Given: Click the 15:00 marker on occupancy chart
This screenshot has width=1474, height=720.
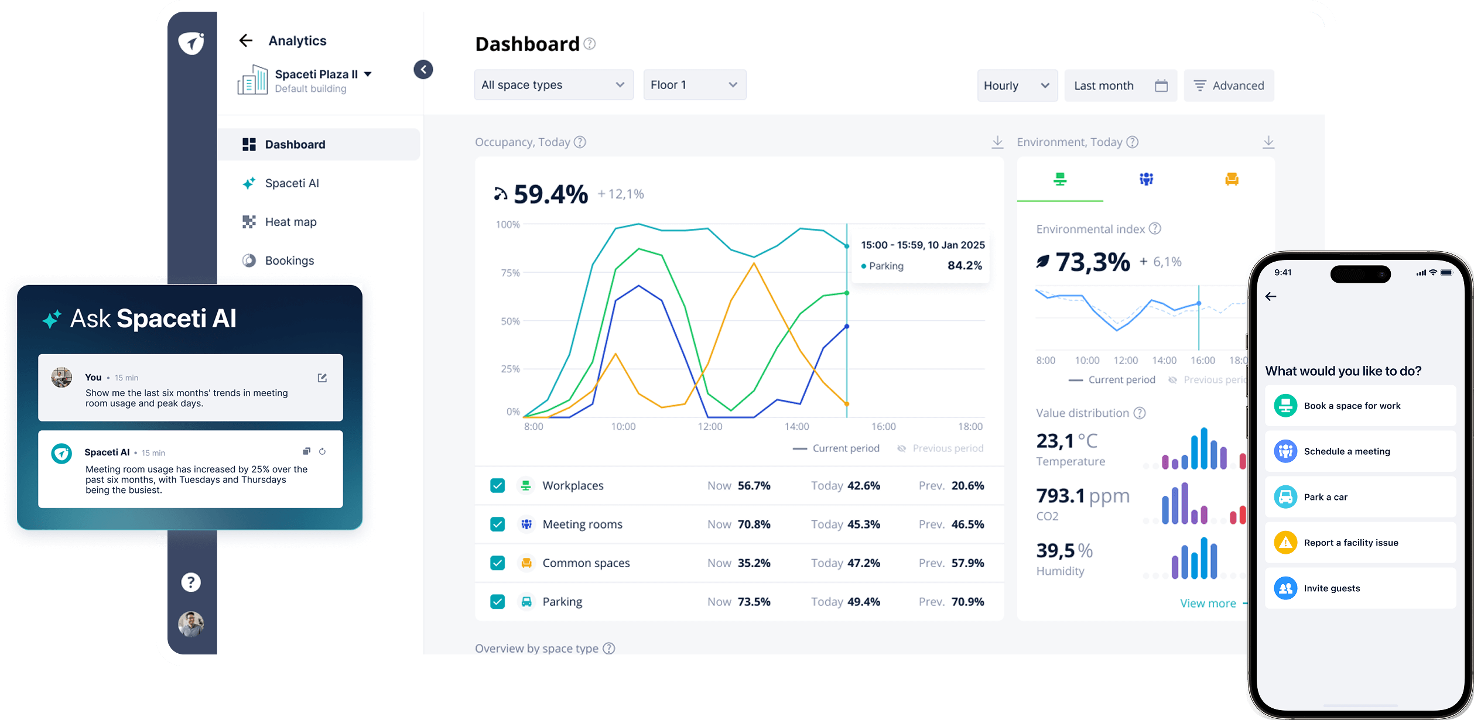Looking at the screenshot, I should (x=847, y=321).
